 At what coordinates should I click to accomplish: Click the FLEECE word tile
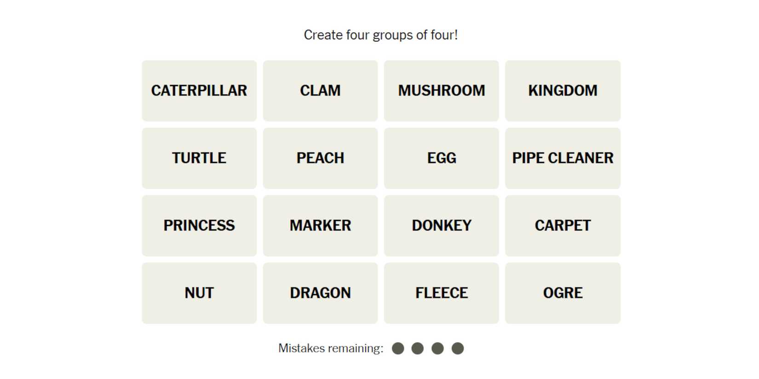point(441,293)
